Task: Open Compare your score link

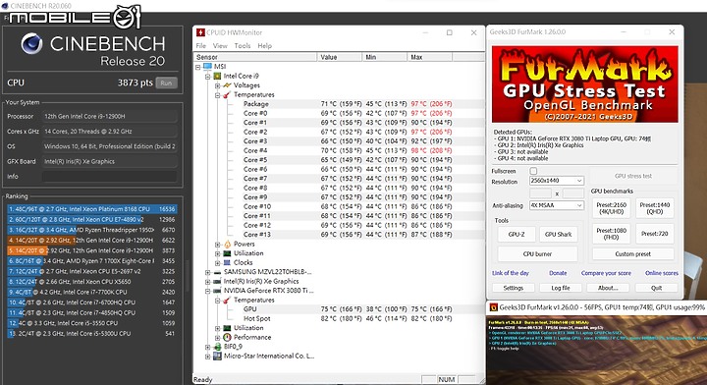Action: (606, 273)
